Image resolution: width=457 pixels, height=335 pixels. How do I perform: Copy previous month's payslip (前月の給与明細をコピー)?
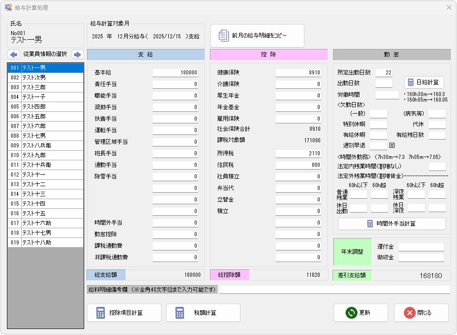[x=257, y=36]
